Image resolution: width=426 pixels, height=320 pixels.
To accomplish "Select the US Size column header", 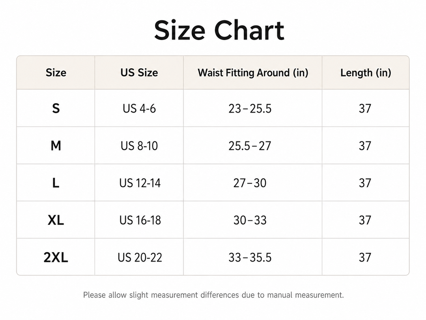I will (x=139, y=73).
